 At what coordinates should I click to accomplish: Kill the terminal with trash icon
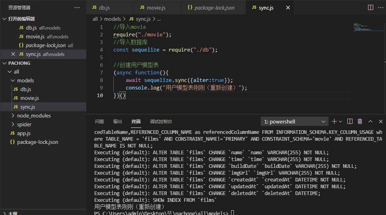click(x=360, y=121)
